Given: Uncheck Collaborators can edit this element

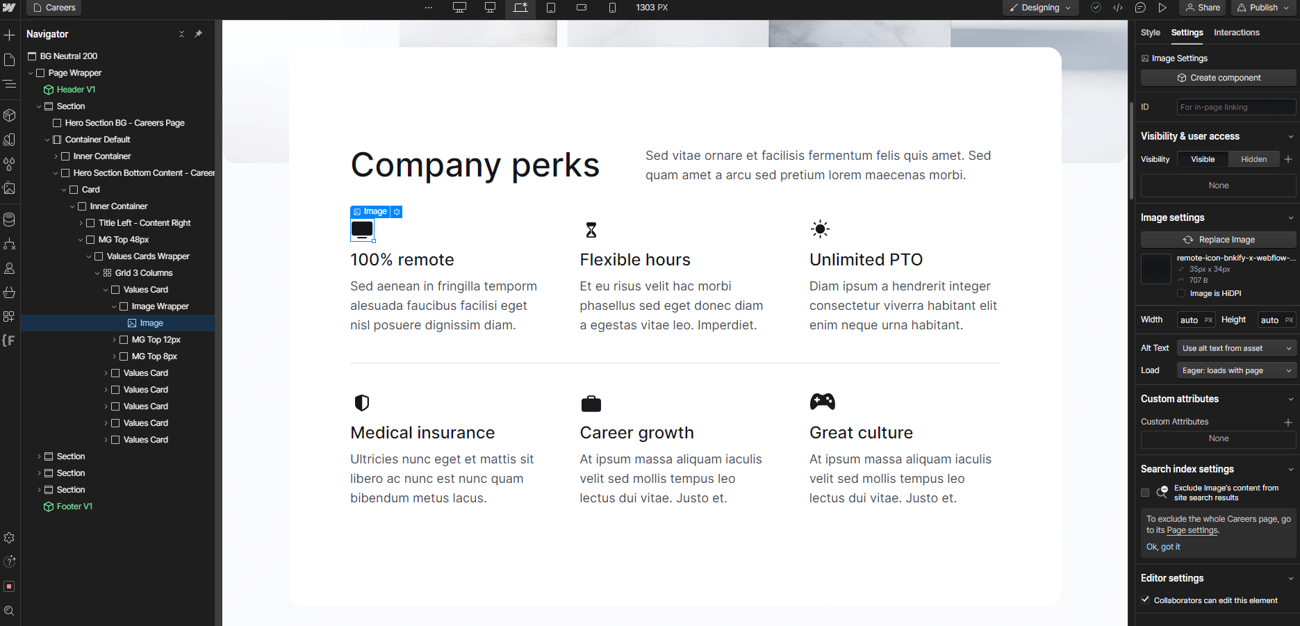Looking at the screenshot, I should tap(1145, 600).
